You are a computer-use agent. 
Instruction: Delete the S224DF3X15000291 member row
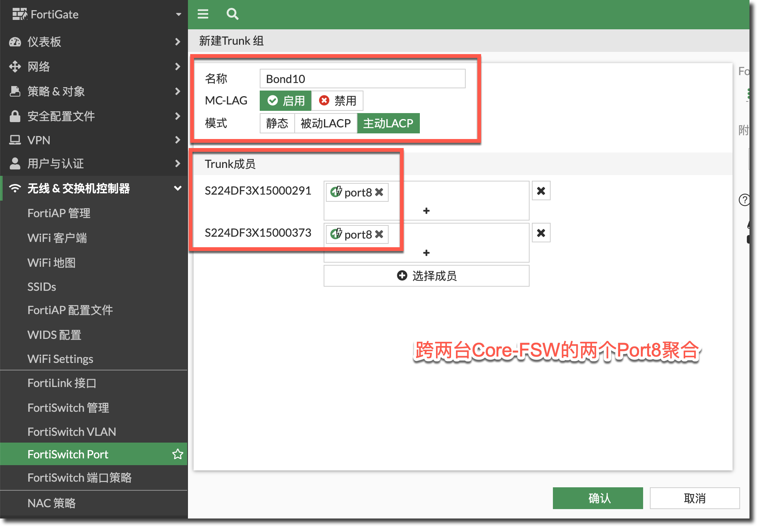(x=541, y=191)
